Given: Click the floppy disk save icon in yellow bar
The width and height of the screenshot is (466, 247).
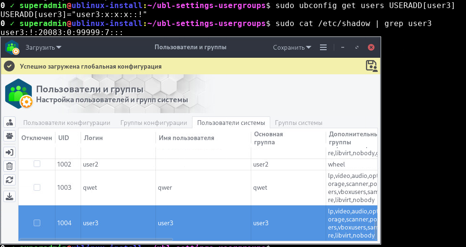Looking at the screenshot, I should [x=372, y=66].
